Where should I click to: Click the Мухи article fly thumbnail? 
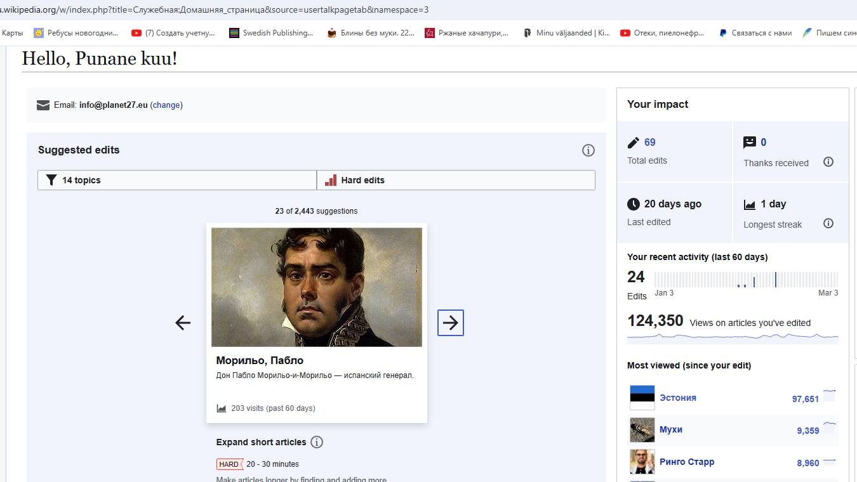[x=642, y=430]
